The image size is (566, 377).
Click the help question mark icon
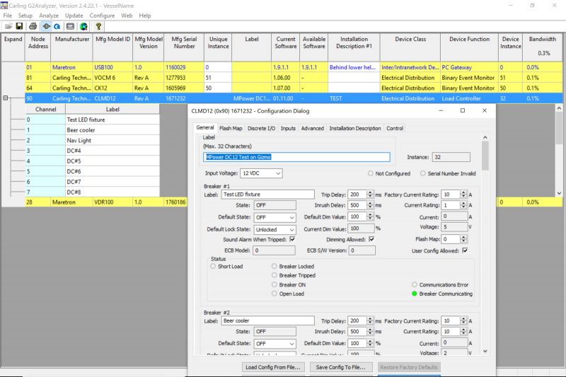99,26
